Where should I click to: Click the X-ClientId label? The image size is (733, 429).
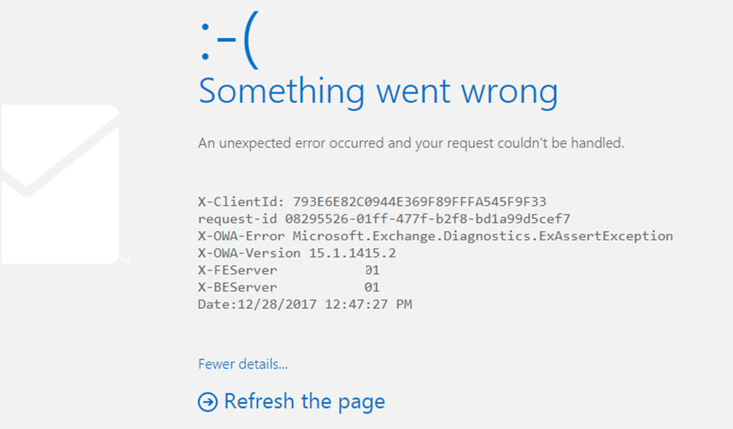tap(241, 202)
